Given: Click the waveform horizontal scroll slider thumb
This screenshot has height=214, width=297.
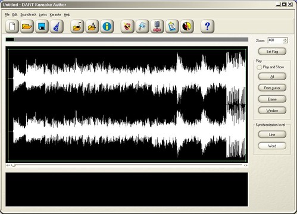Looking at the screenshot, I should tap(13, 165).
